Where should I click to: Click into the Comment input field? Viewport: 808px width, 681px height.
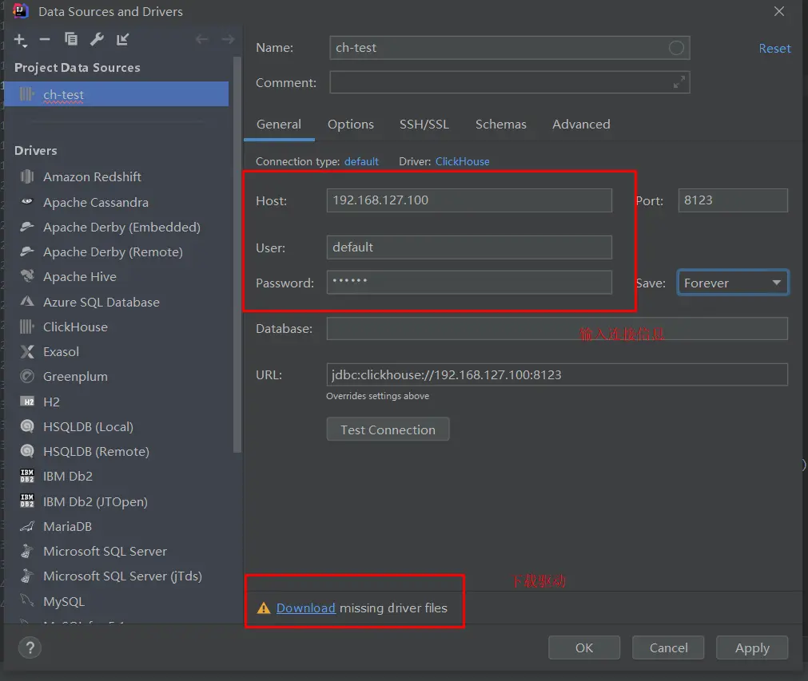(510, 82)
